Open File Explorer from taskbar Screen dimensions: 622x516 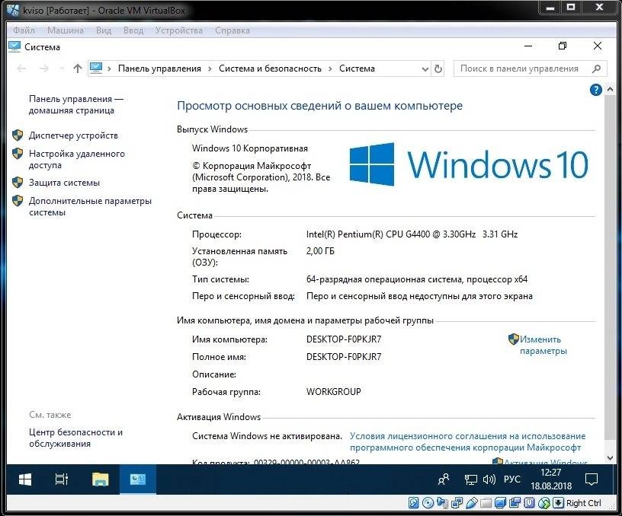pos(101,479)
